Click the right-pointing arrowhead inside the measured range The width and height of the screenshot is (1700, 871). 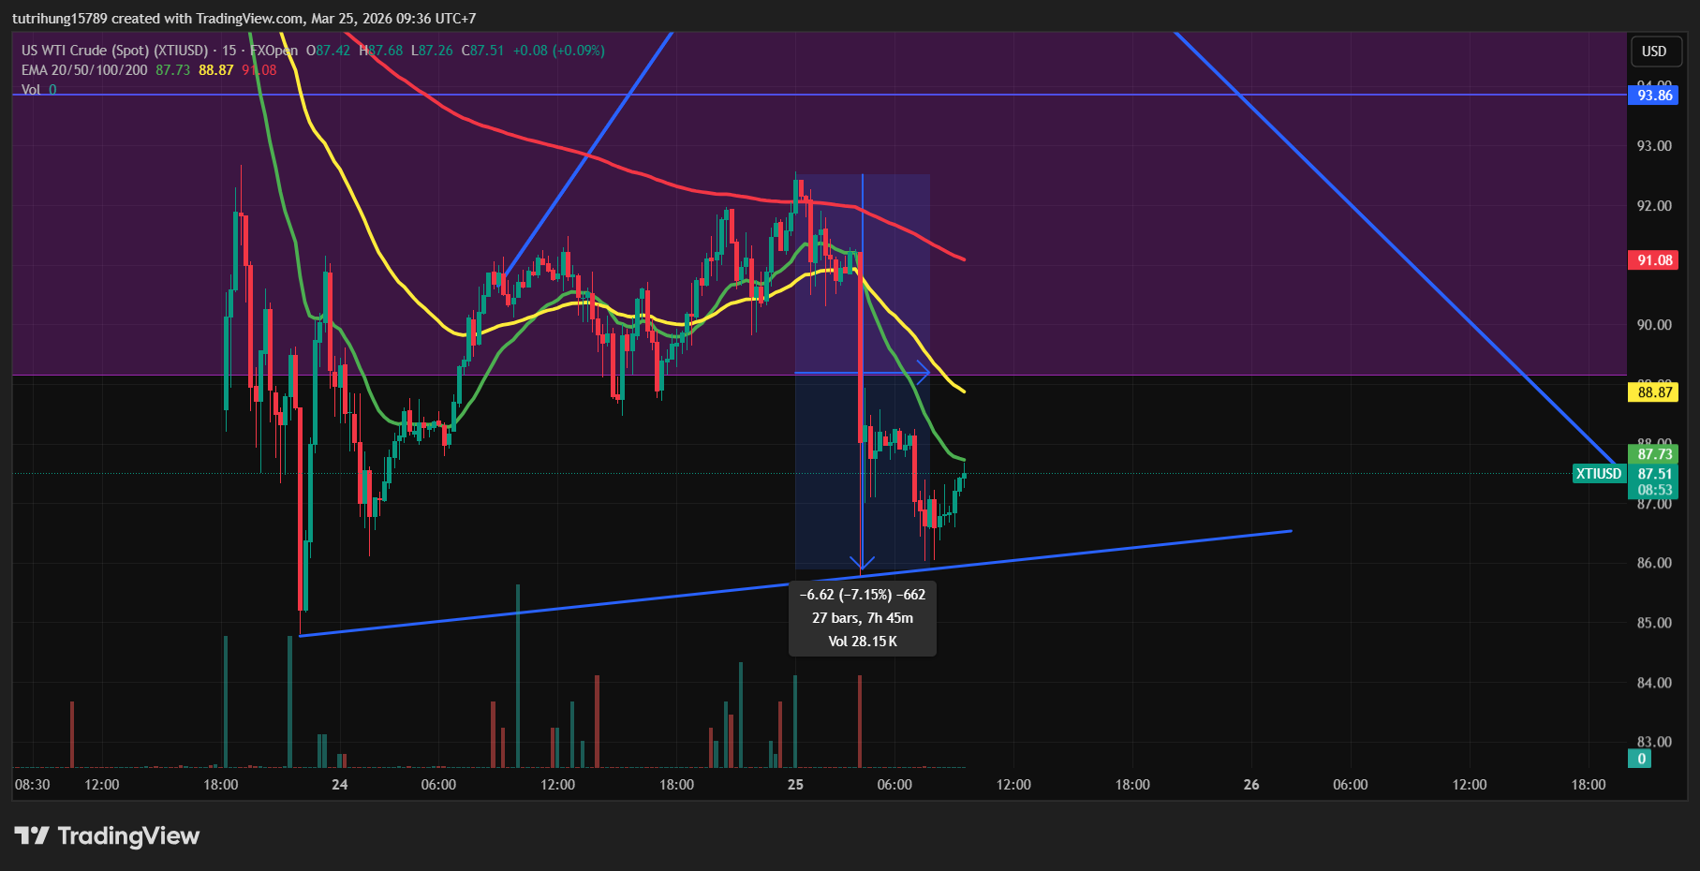tap(924, 373)
